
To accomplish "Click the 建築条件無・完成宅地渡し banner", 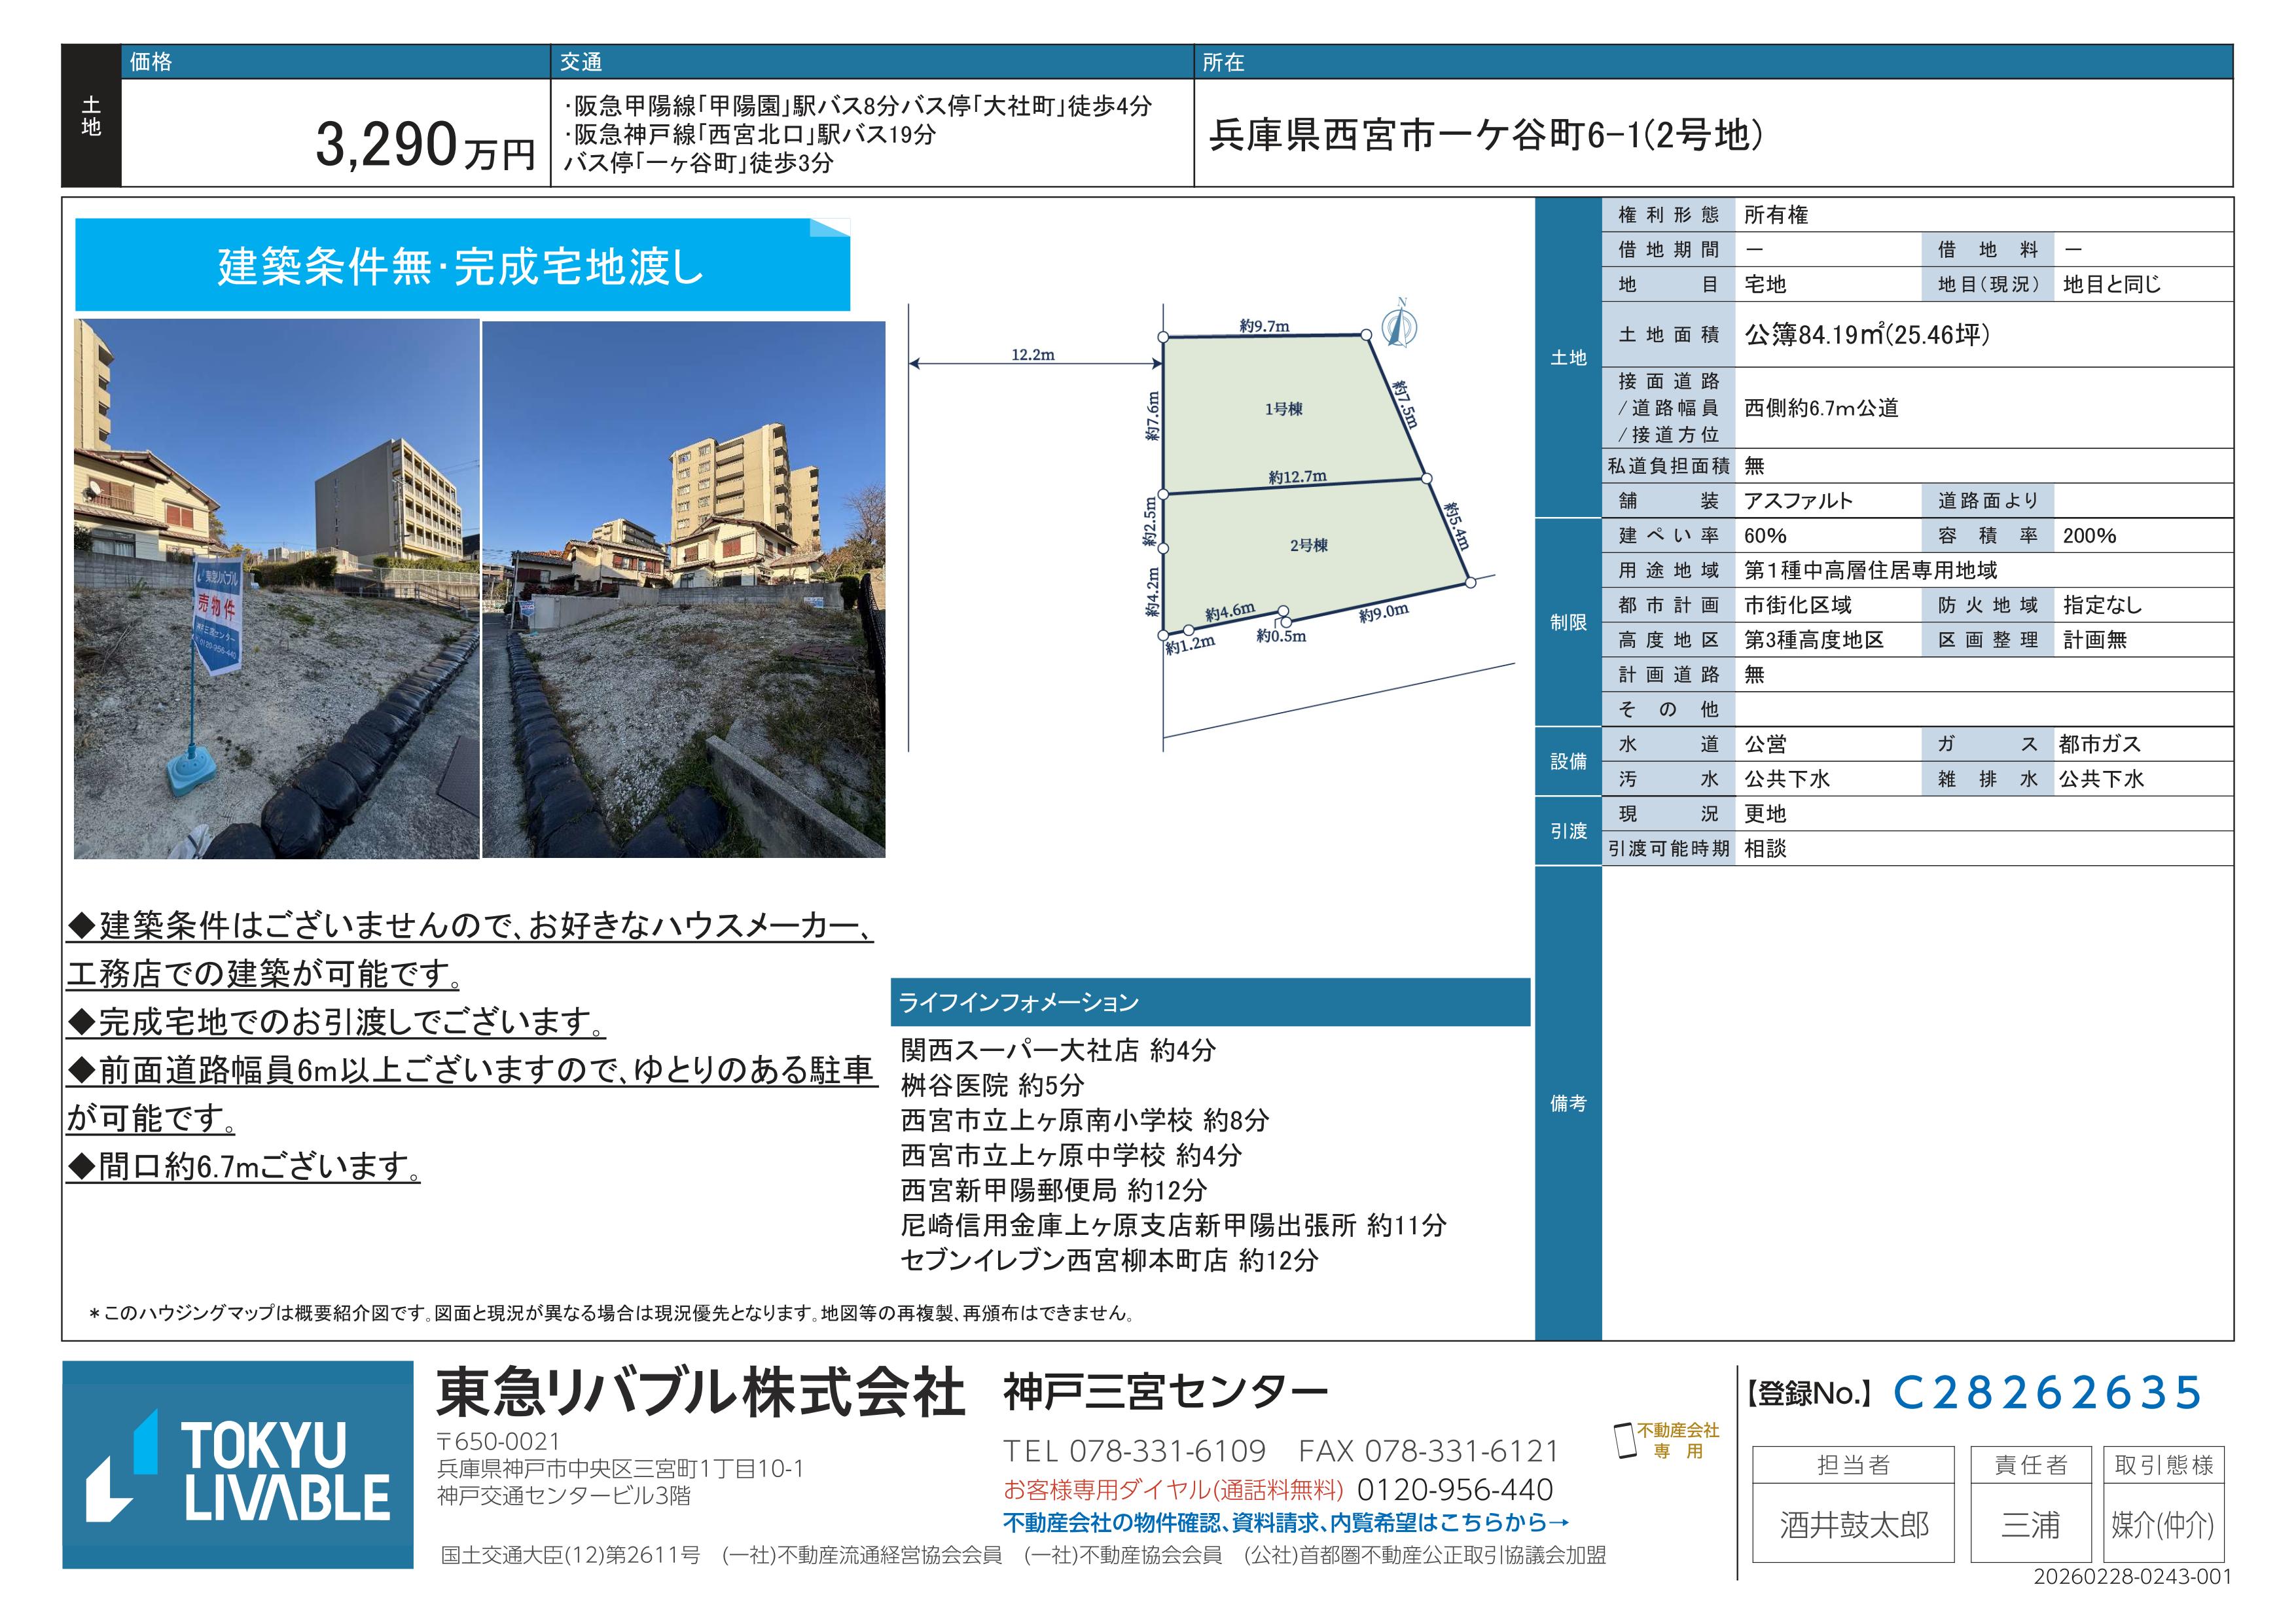I will click(462, 266).
